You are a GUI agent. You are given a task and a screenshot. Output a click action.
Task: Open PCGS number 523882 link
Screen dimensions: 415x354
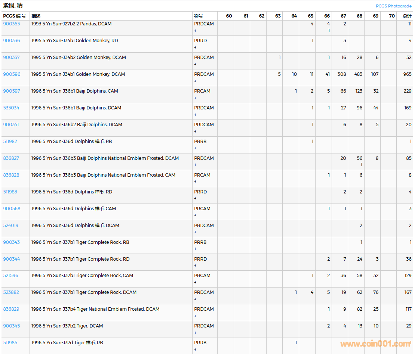pyautogui.click(x=11, y=292)
